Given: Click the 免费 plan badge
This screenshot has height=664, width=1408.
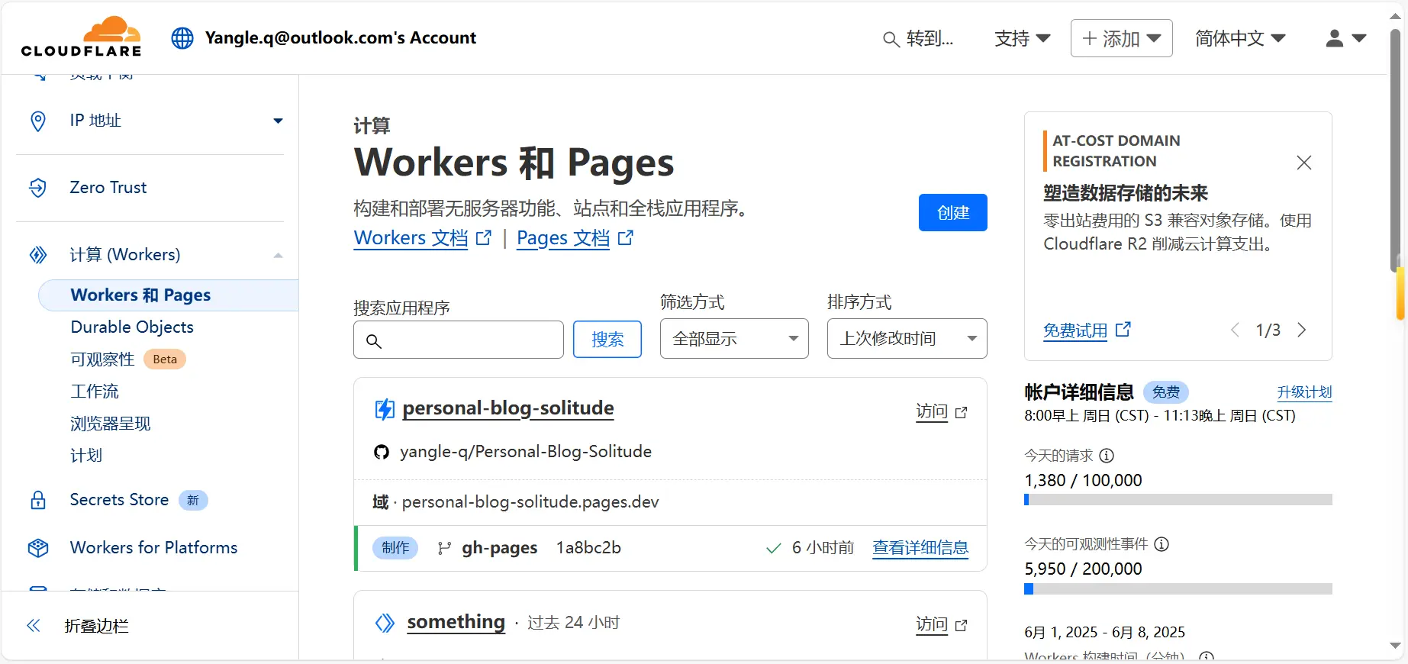Looking at the screenshot, I should click(1165, 392).
